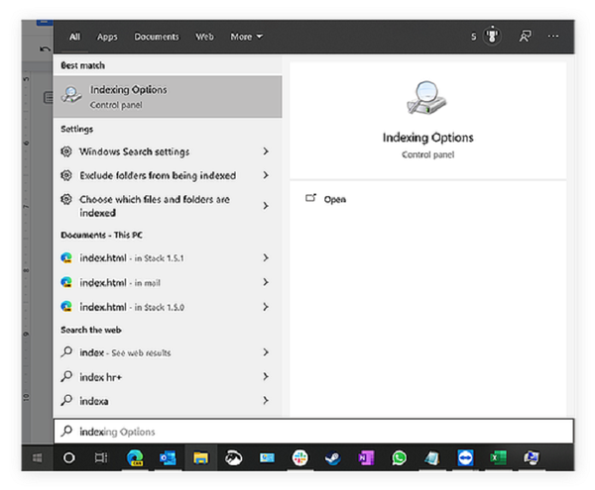Viewport: 595px width, 490px height.
Task: Open Steam from the taskbar
Action: pyautogui.click(x=333, y=458)
